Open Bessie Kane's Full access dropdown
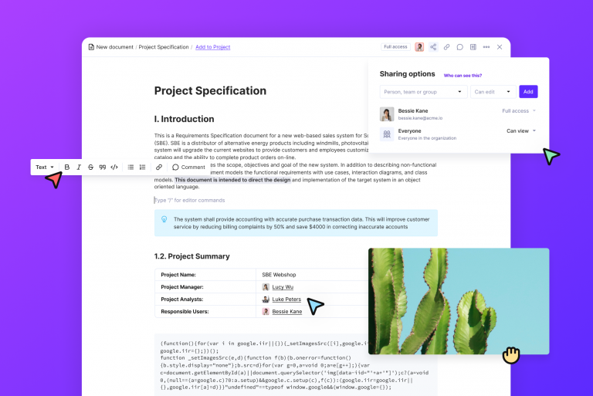Image resolution: width=593 pixels, height=396 pixels. pyautogui.click(x=519, y=111)
